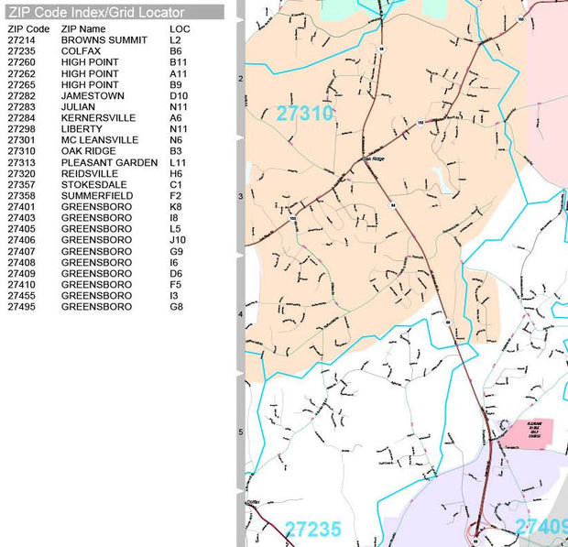Screen dimensions: 568x547
Task: Click the PLEASANT GARDEN entry
Action: (109, 163)
